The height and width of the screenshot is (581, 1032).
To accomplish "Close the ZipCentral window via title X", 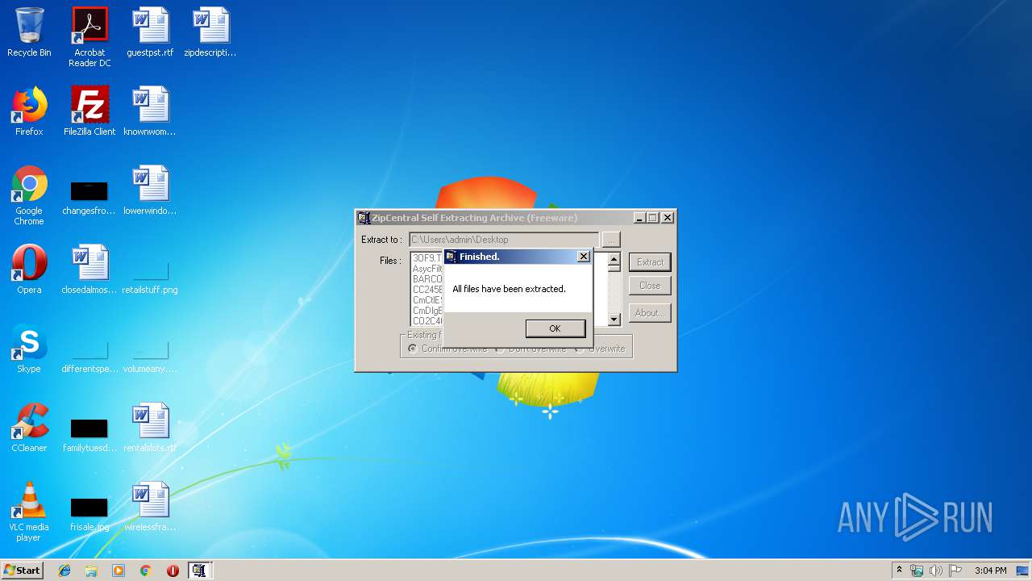I will [x=668, y=218].
